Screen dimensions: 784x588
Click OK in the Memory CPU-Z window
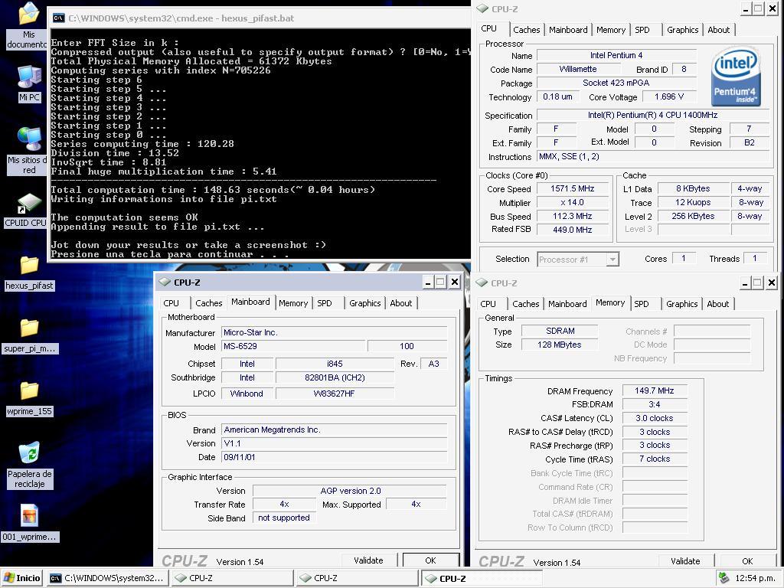pos(747,561)
